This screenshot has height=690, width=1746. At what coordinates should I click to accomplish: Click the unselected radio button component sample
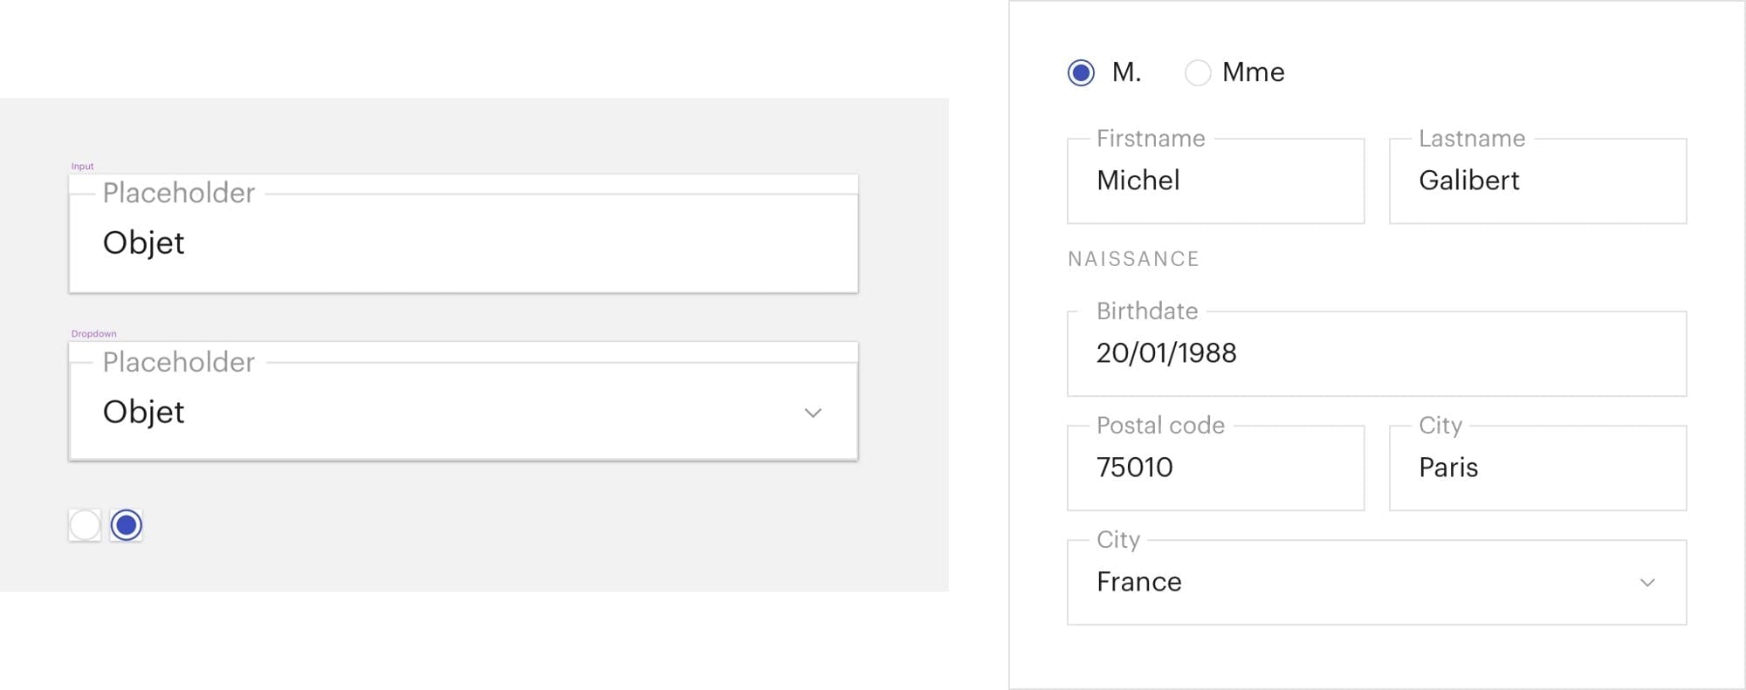[85, 525]
